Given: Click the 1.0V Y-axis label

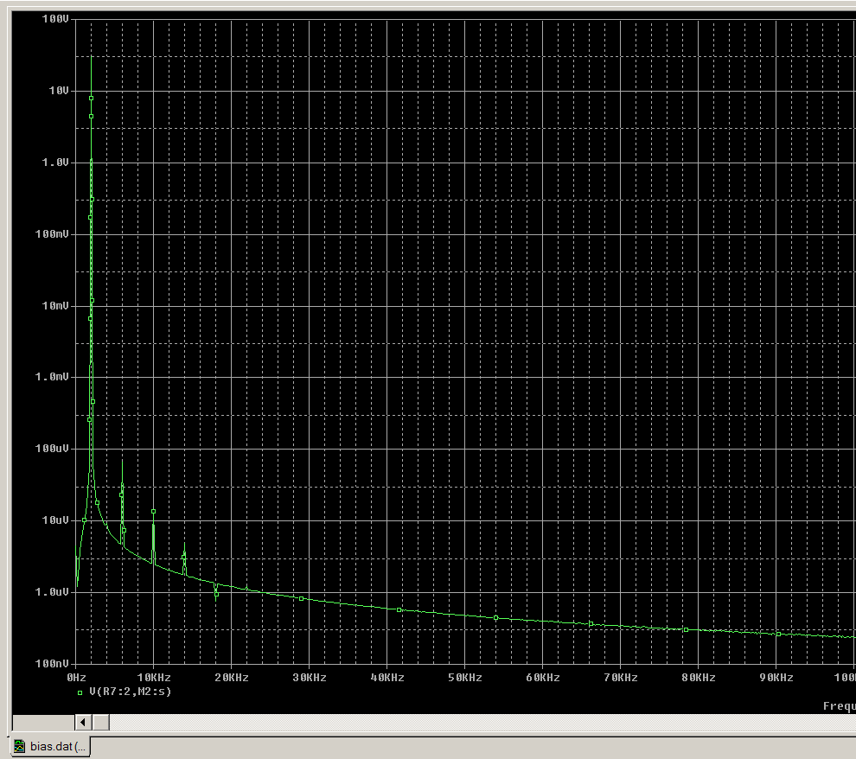Looking at the screenshot, I should [x=55, y=163].
